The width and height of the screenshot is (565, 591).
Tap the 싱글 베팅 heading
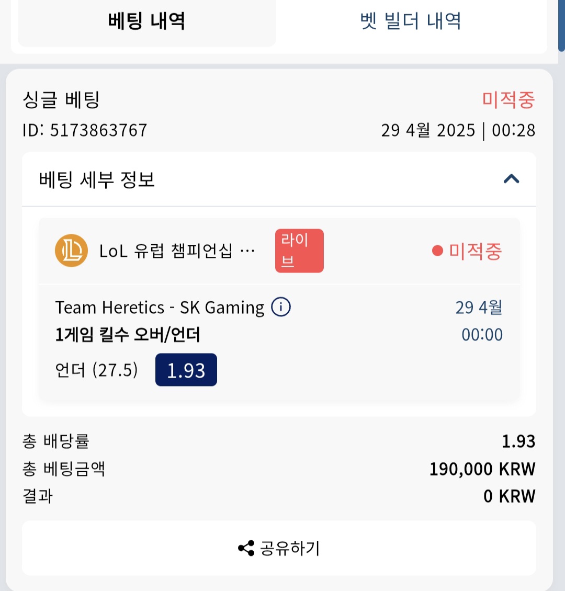click(61, 100)
